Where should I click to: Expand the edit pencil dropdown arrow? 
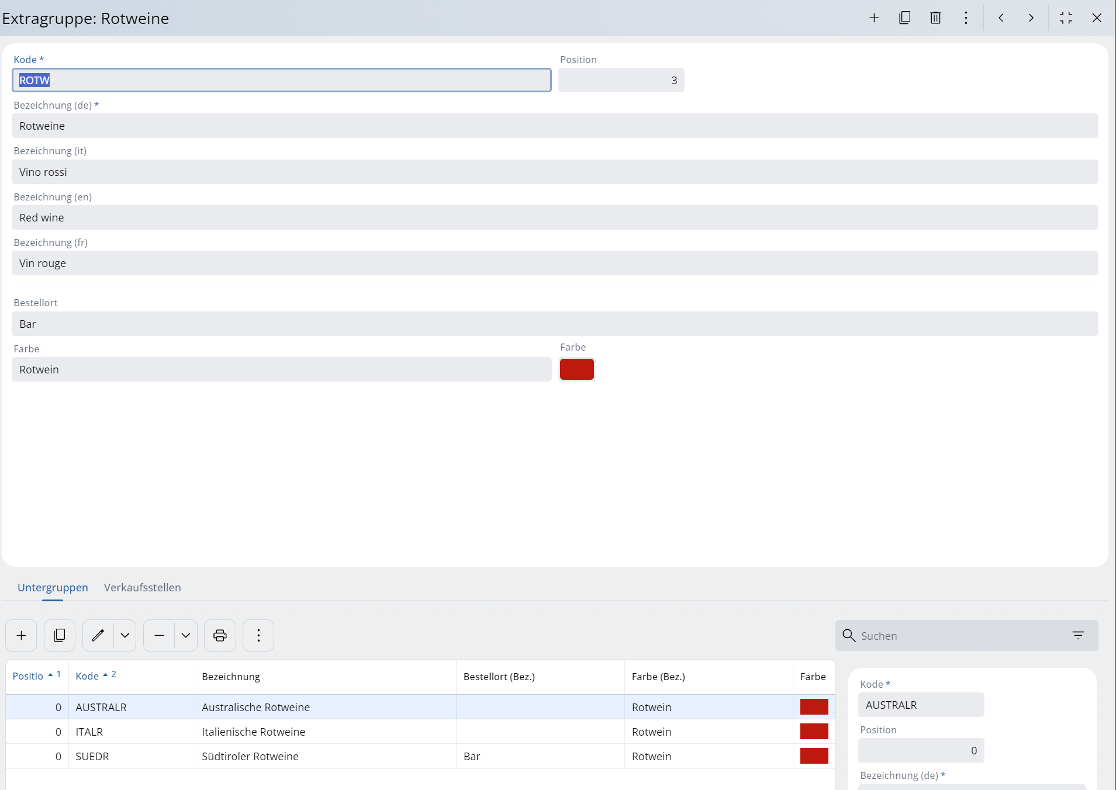(x=125, y=635)
